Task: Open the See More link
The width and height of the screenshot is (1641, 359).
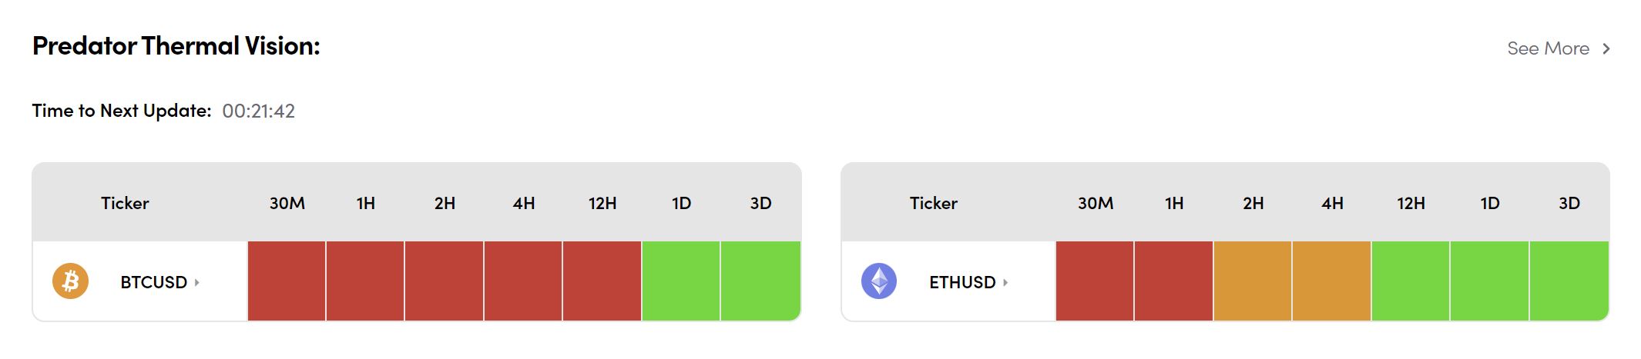Action: click(1548, 48)
